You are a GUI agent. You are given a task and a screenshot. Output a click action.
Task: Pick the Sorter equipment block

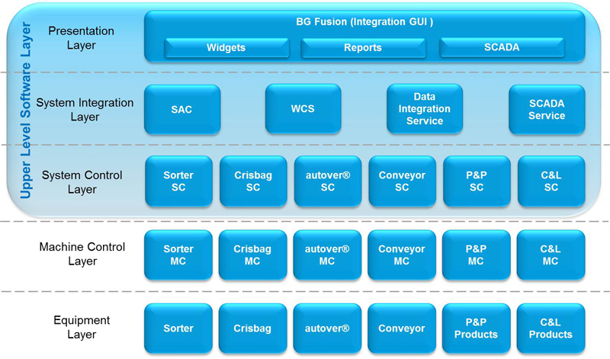click(x=178, y=329)
